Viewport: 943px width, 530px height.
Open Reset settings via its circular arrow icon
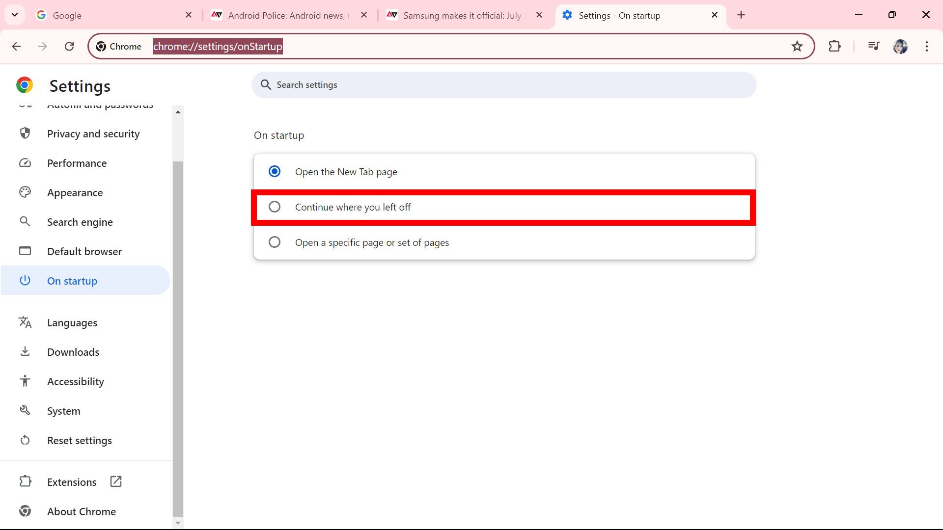pyautogui.click(x=25, y=440)
